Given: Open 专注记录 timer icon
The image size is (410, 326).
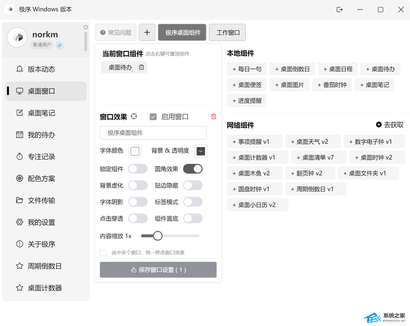Looking at the screenshot, I should pos(20,156).
